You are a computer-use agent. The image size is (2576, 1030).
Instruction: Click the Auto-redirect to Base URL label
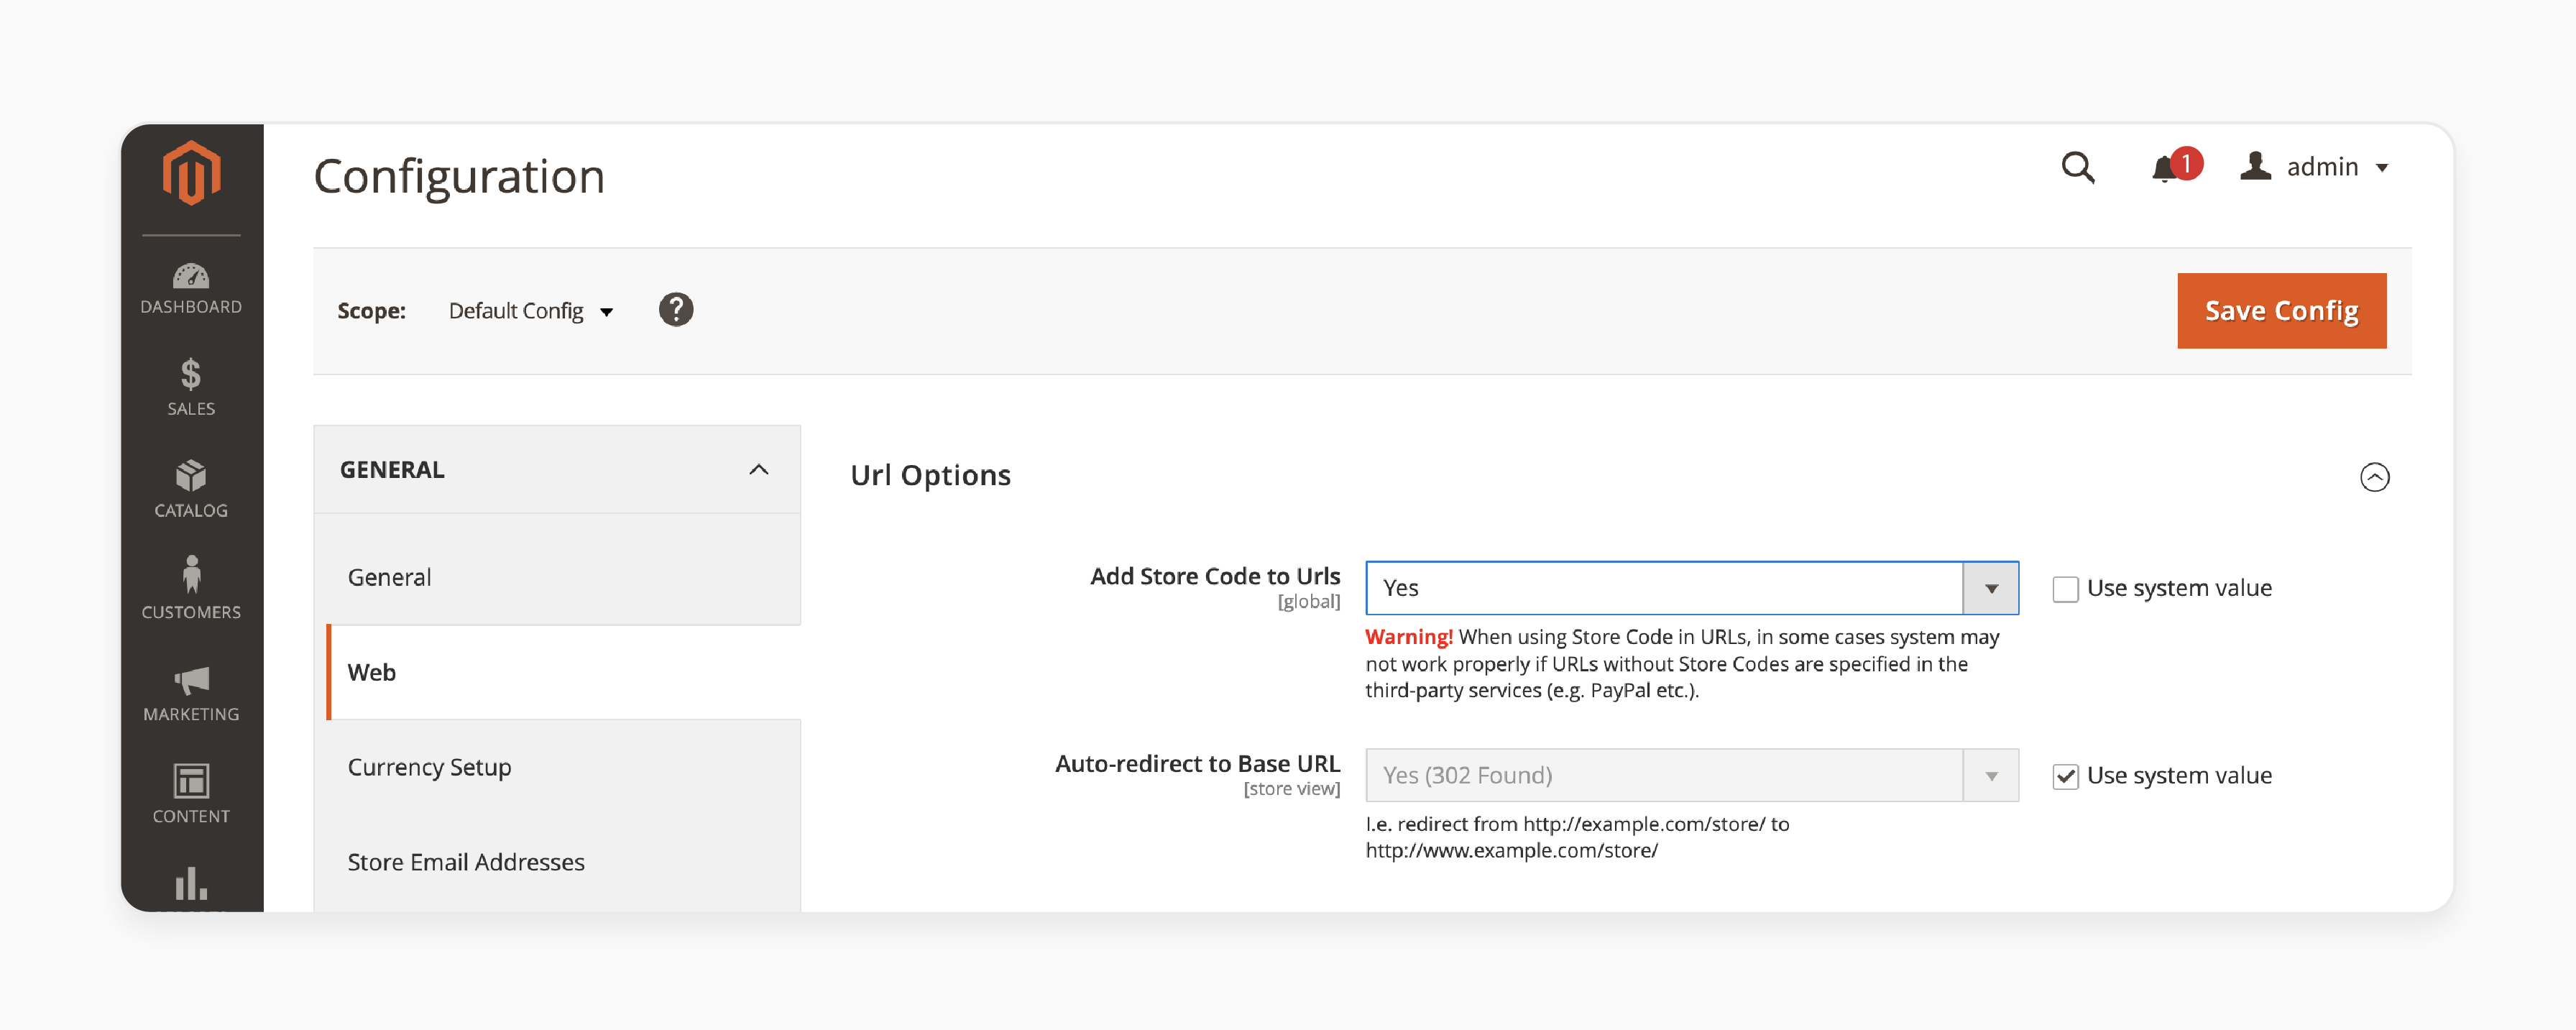pyautogui.click(x=1197, y=764)
